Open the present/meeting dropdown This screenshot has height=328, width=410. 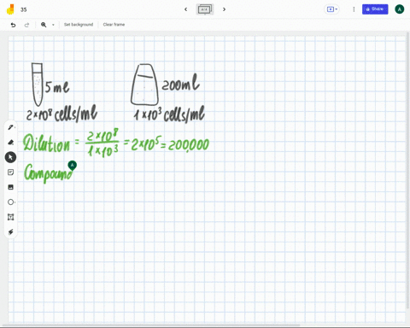[x=332, y=9]
